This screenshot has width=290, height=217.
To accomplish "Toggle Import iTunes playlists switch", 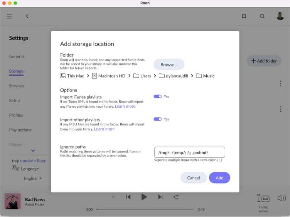I will pyautogui.click(x=157, y=97).
